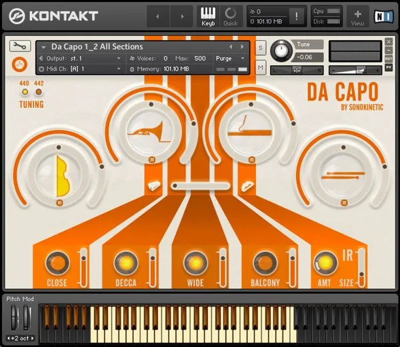400x347 pixels.
Task: Click the orange Sonokinetic logo icon
Action: [19, 65]
